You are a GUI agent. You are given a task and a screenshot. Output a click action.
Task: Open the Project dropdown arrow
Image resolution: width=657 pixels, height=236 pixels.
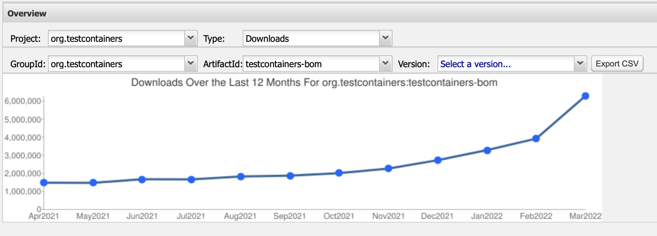pos(191,38)
